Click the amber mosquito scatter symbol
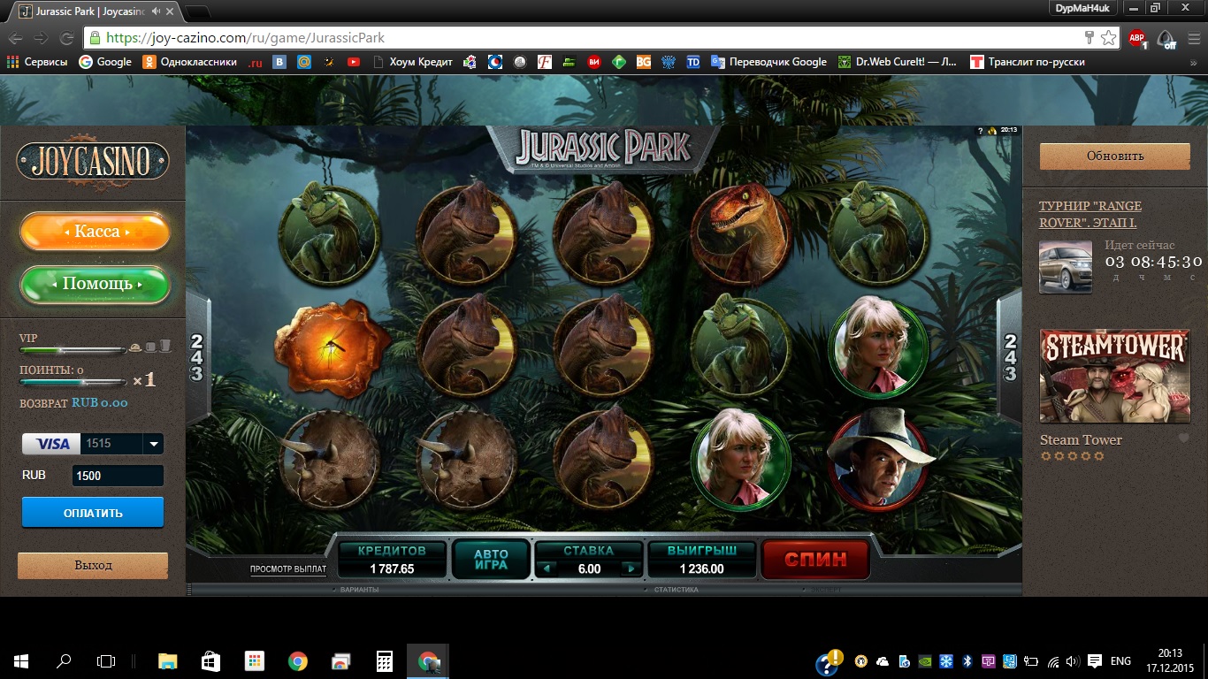Image resolution: width=1208 pixels, height=679 pixels. coord(333,348)
